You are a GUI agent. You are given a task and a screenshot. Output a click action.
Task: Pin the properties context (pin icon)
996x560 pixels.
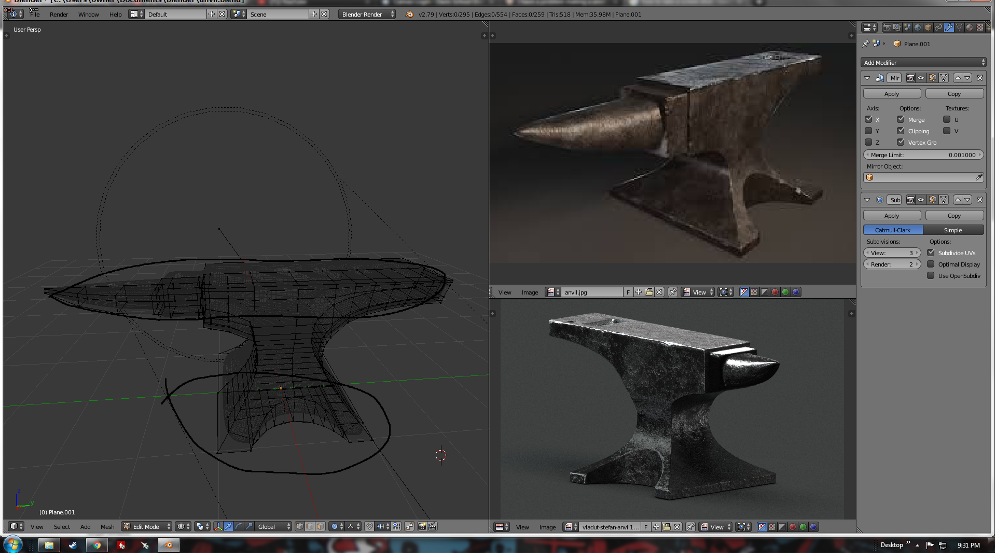click(x=865, y=44)
